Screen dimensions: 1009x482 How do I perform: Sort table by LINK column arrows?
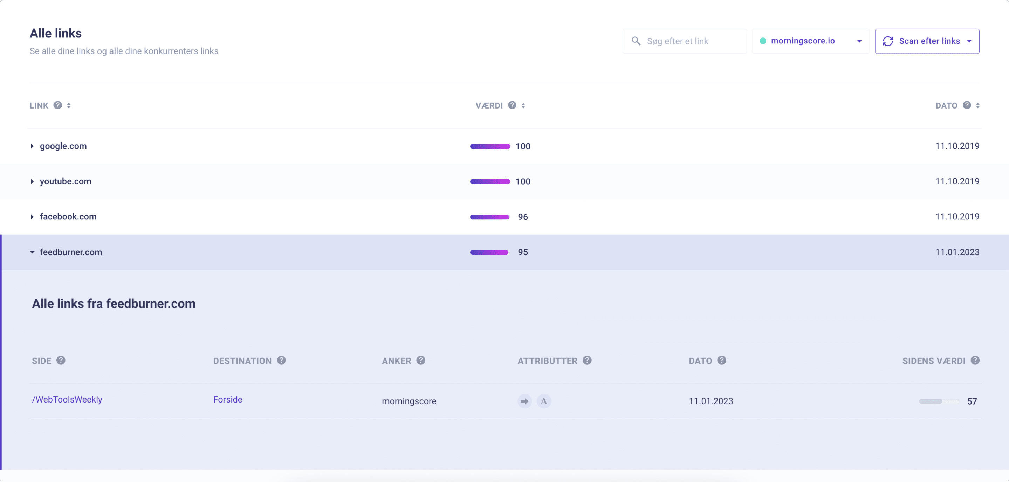pos(69,106)
